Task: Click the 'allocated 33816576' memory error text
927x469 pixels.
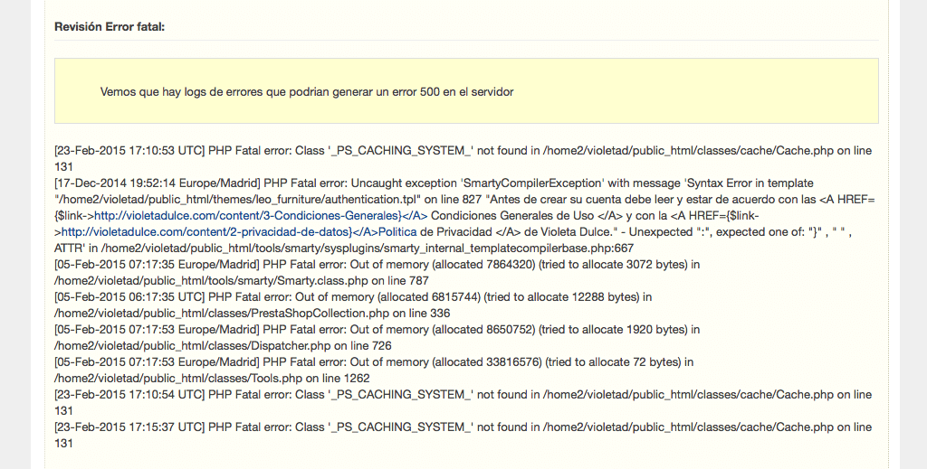Action: 487,362
